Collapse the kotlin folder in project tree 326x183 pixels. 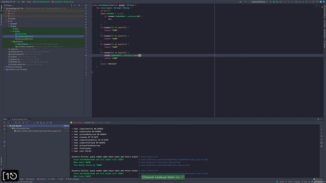point(11,32)
